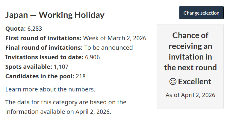Click the paragraph about data for this category
The image size is (230, 126).
66,107
